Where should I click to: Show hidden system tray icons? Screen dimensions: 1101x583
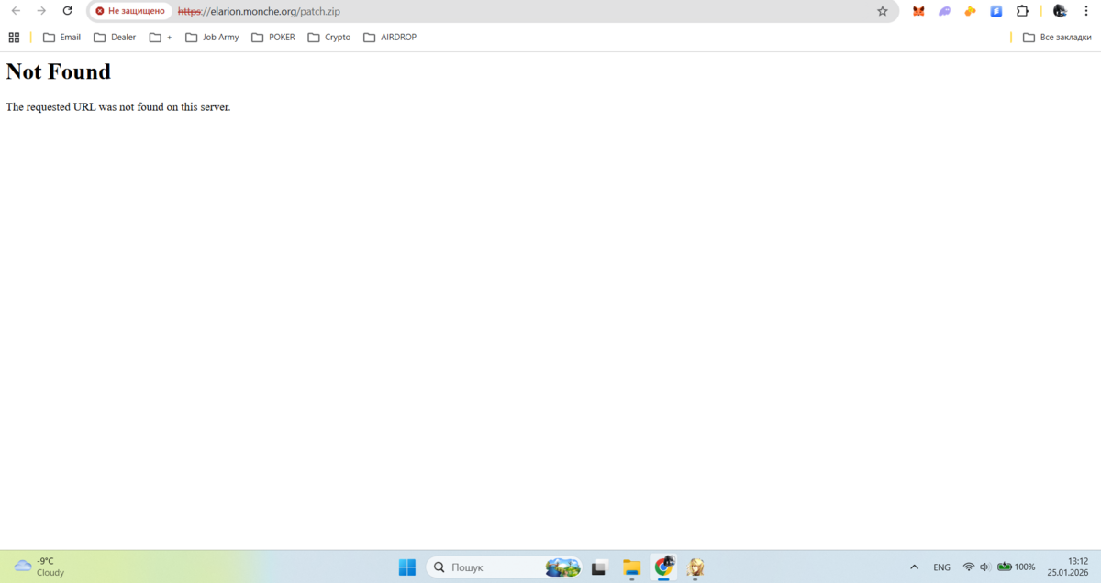click(x=914, y=567)
